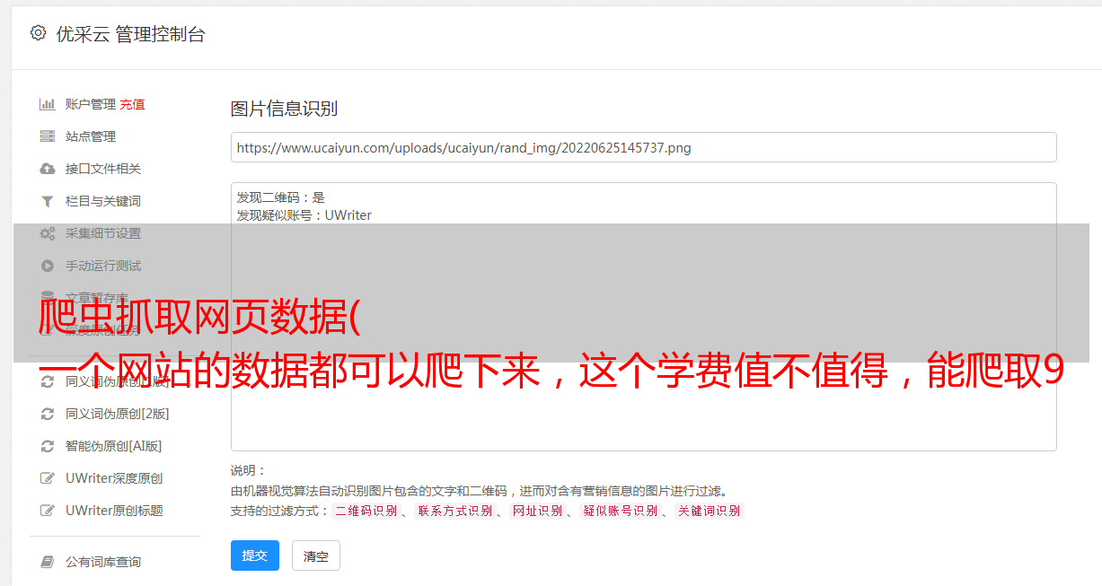The height and width of the screenshot is (586, 1102).
Task: Click the bar chart icon for 账户管理
Action: click(x=48, y=104)
